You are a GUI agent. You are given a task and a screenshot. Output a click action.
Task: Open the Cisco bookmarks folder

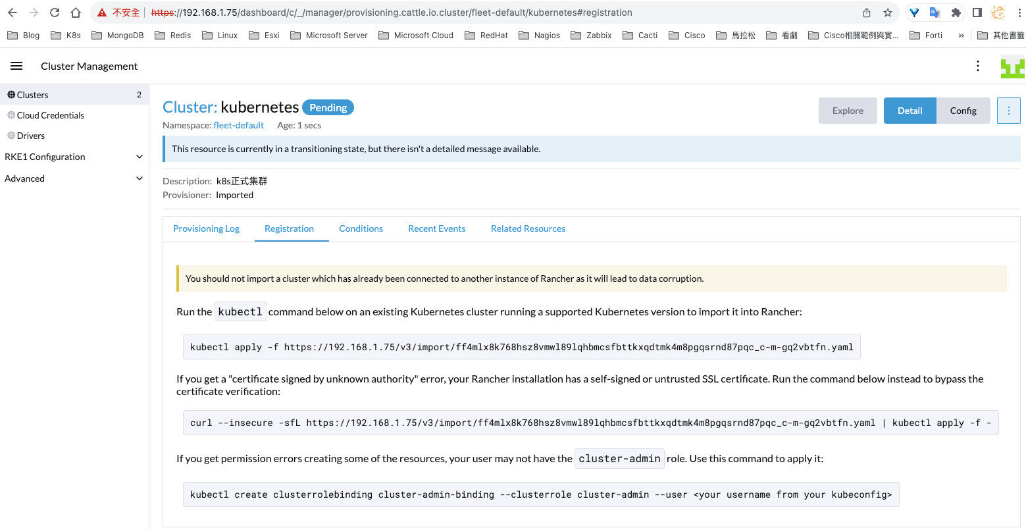[686, 36]
